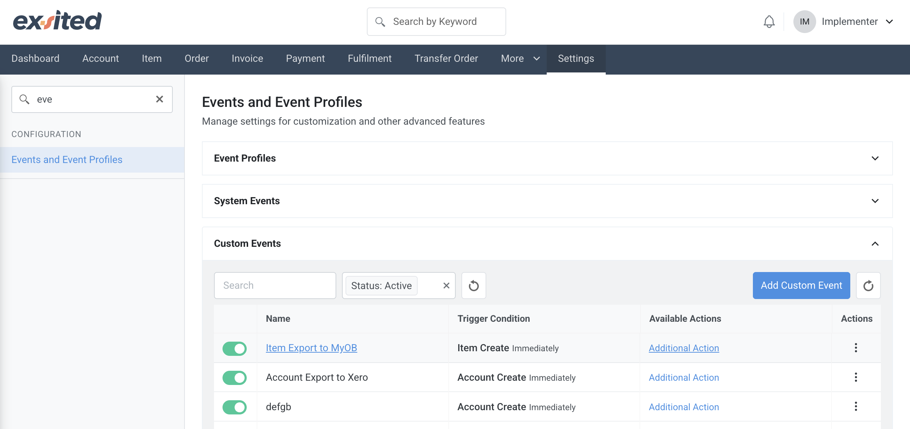
Task: Expand the System Events section
Action: pyautogui.click(x=547, y=201)
